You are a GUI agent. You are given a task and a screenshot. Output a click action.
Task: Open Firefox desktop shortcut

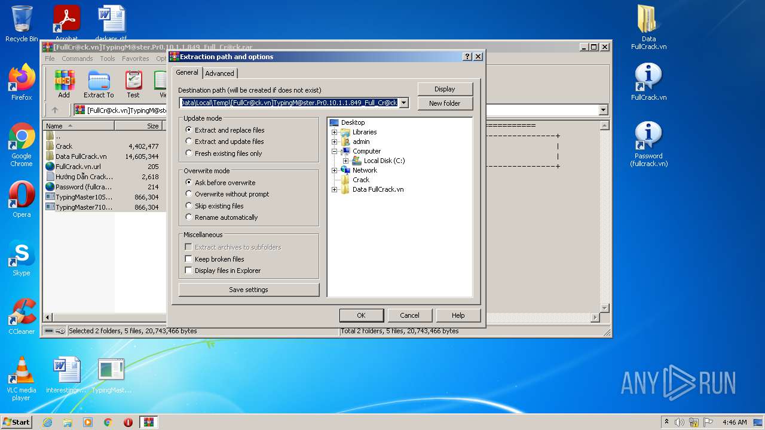click(x=22, y=82)
